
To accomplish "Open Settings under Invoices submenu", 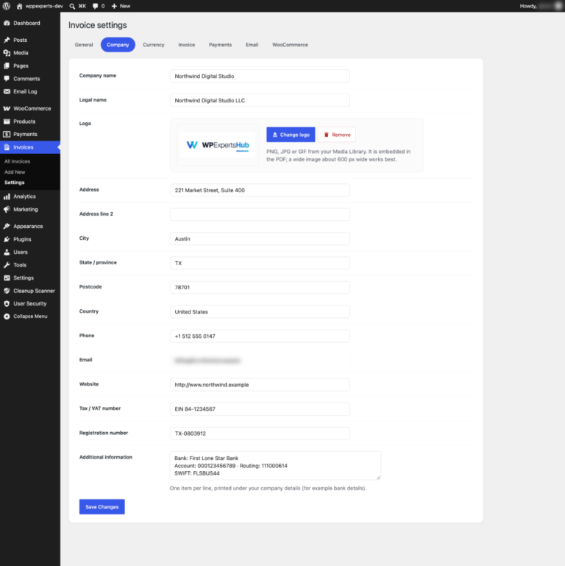I will tap(15, 183).
